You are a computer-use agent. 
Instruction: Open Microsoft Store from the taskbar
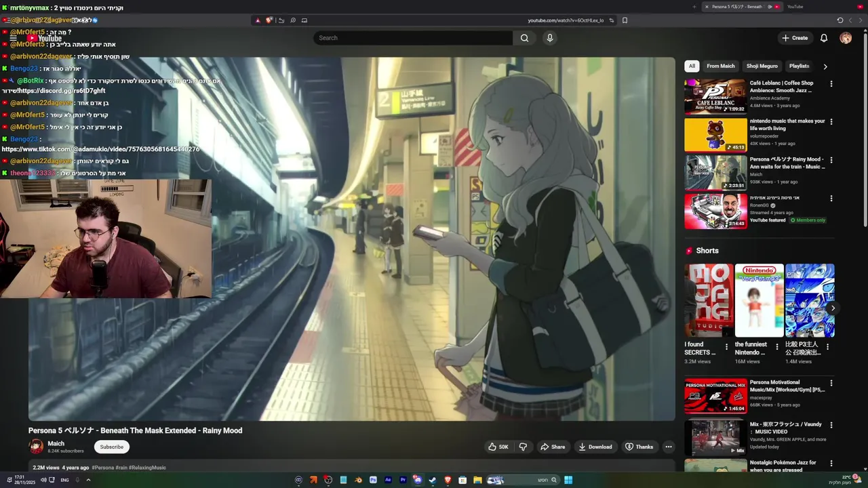(x=462, y=480)
